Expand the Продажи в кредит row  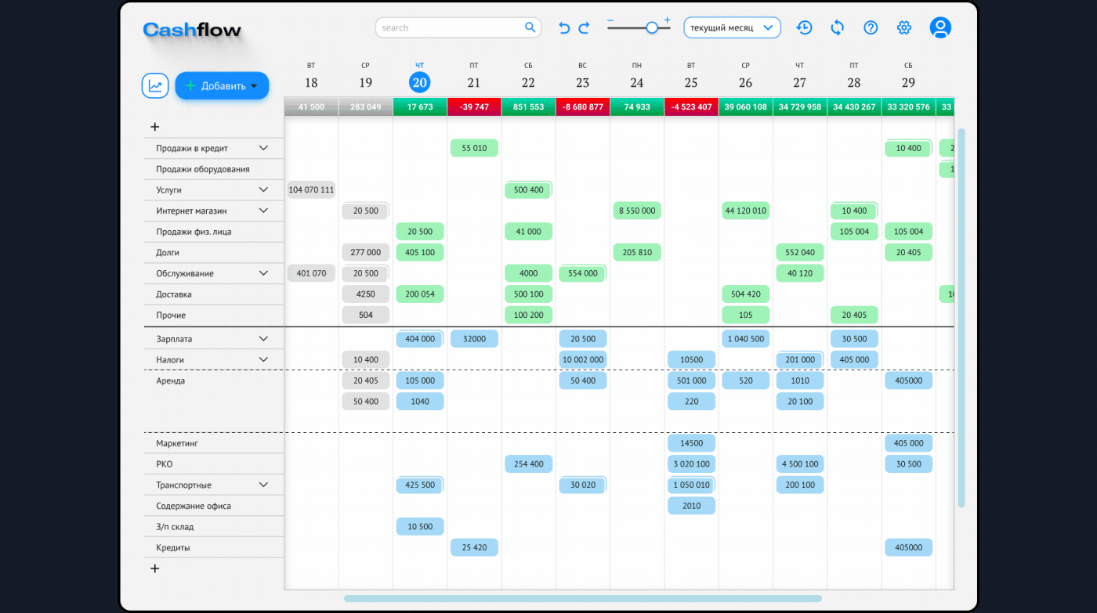(x=263, y=148)
